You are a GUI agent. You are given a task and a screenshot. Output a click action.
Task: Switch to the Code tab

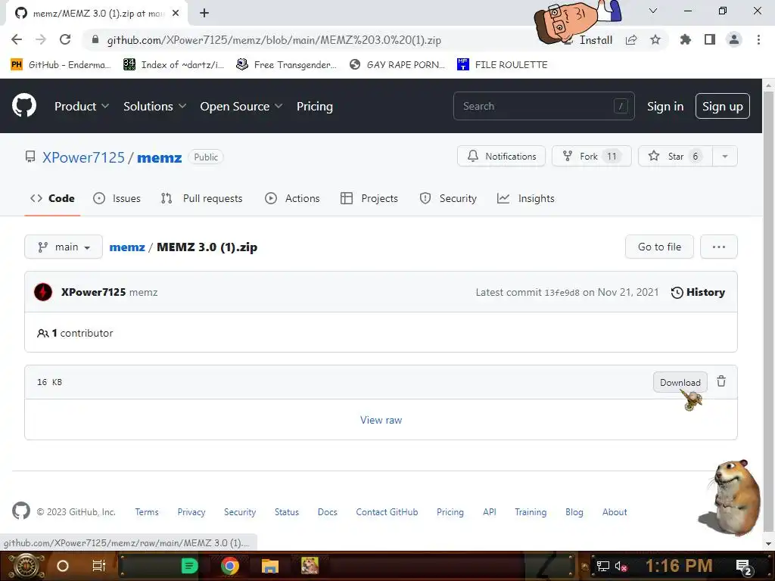(x=52, y=198)
